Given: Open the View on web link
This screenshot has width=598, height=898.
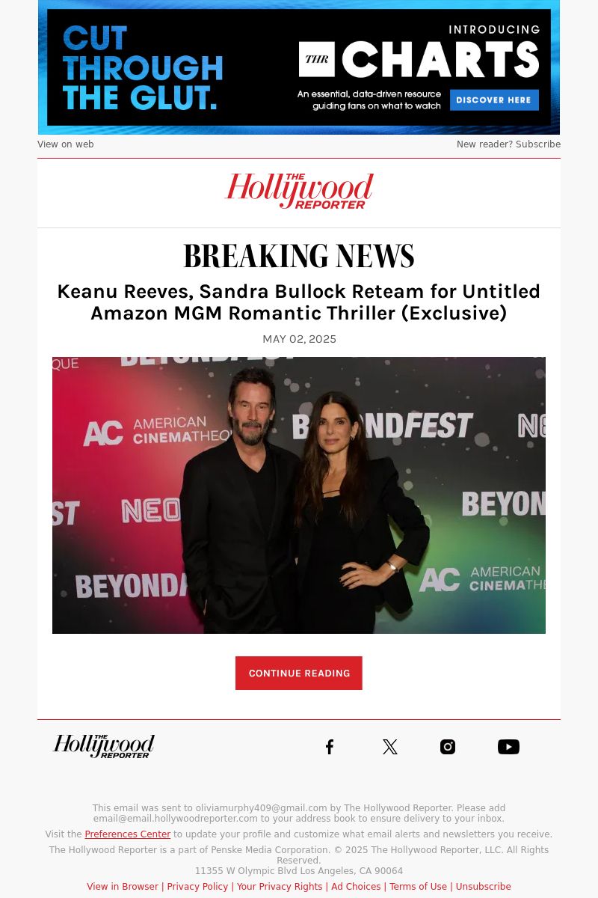Looking at the screenshot, I should pyautogui.click(x=66, y=144).
